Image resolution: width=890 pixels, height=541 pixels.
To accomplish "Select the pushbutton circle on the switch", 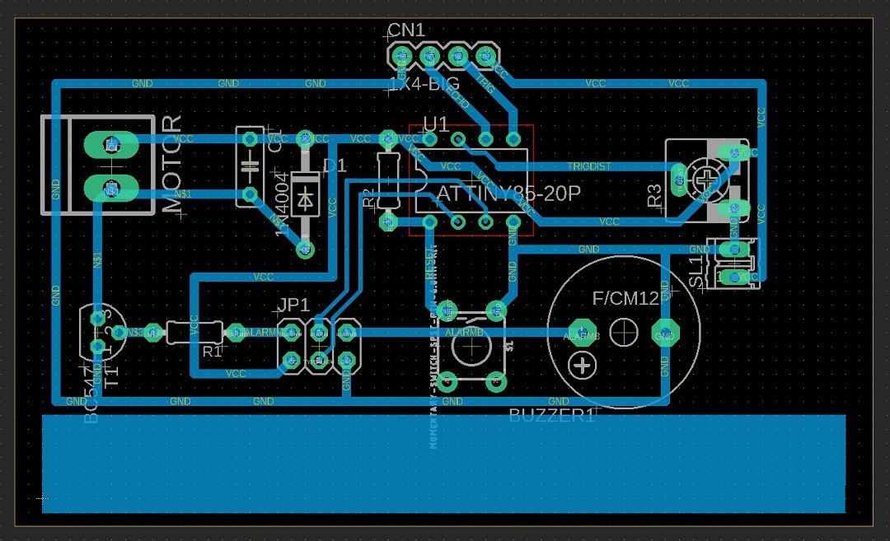I will [471, 347].
